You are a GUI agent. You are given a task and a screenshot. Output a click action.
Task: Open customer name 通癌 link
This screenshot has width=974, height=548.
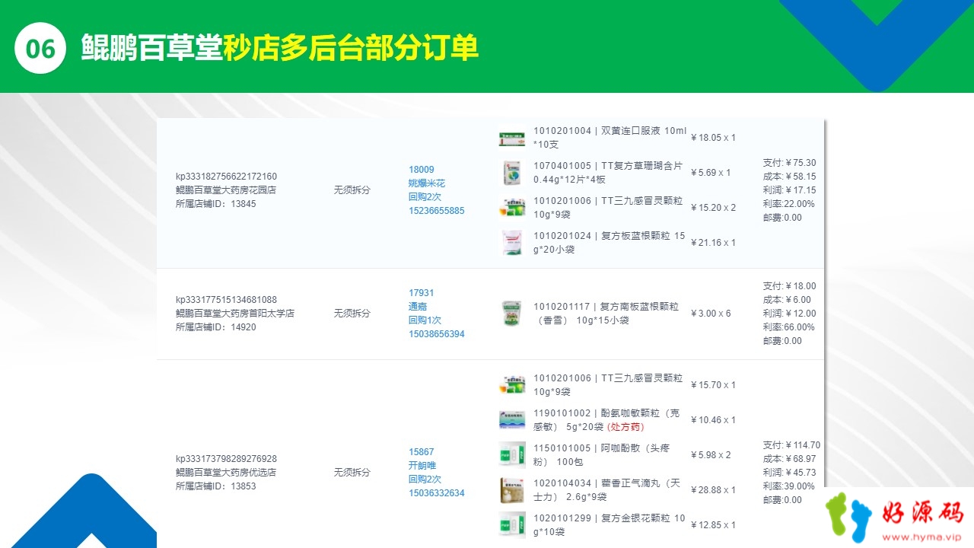418,307
